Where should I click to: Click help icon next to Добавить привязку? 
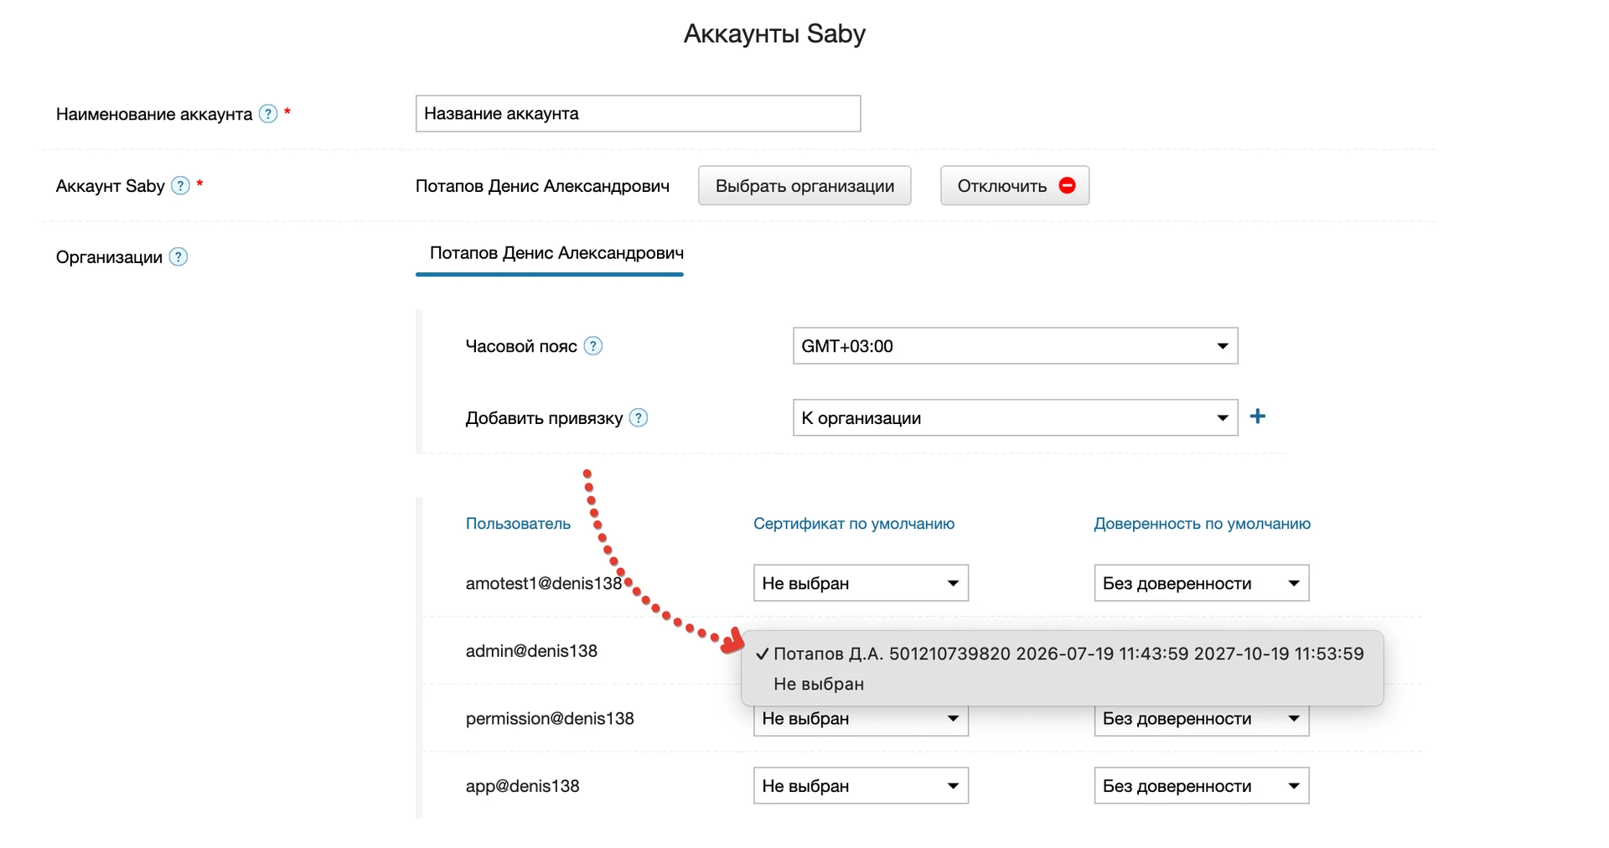click(x=639, y=418)
